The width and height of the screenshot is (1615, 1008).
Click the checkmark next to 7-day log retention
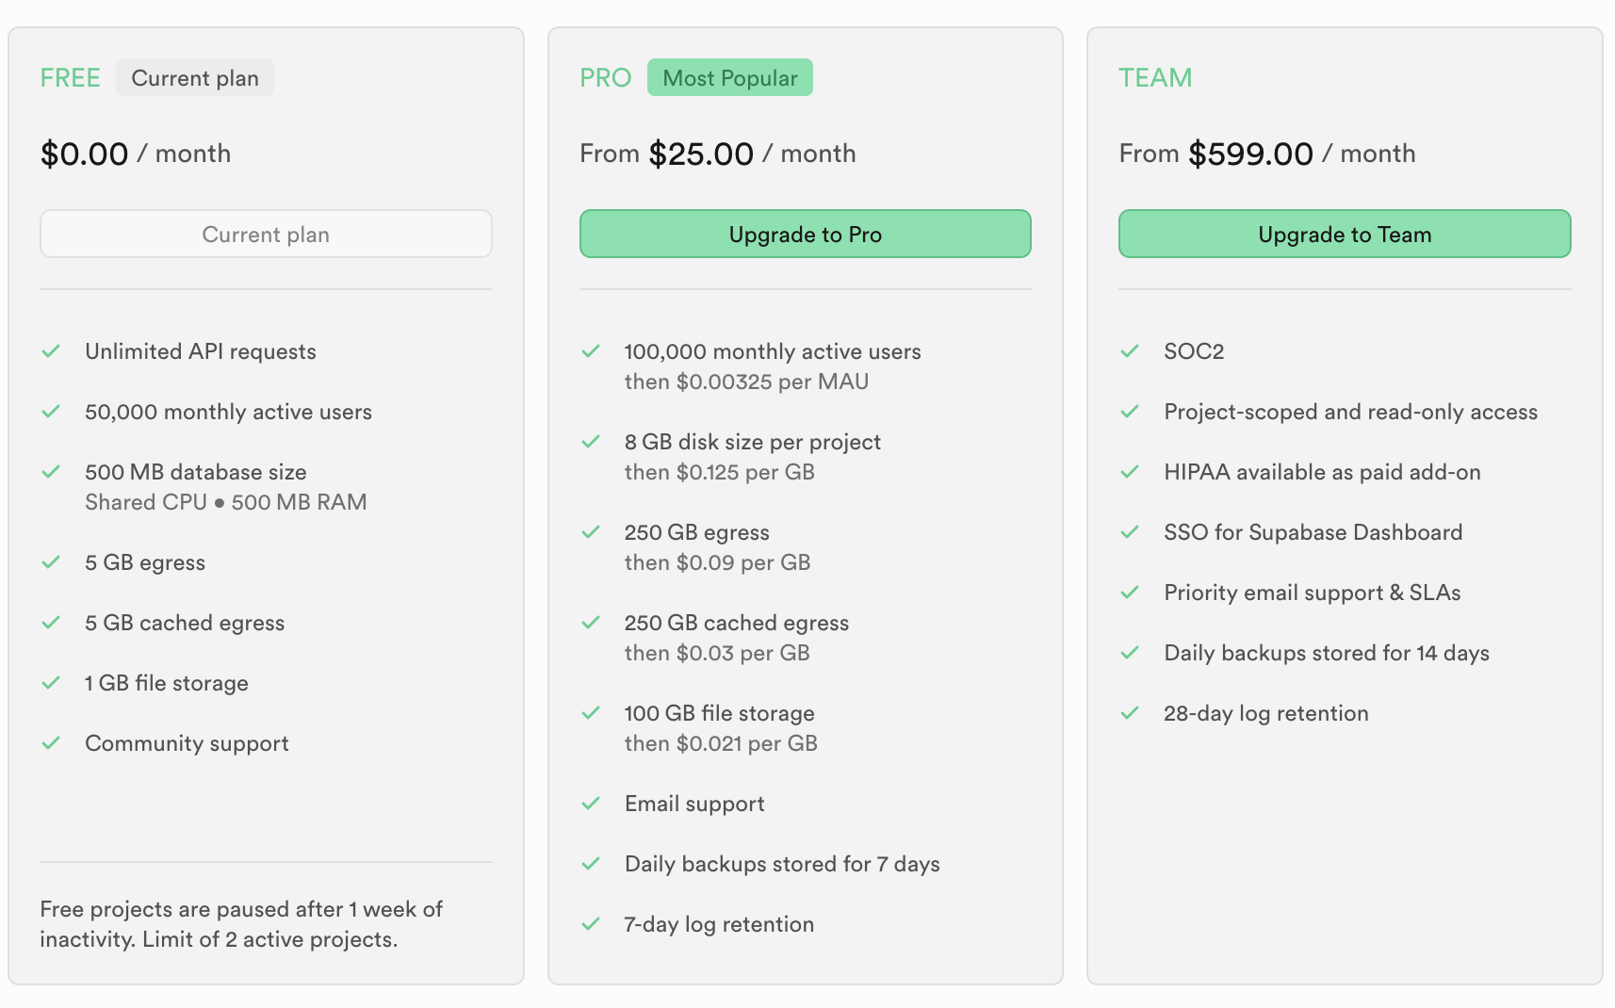(591, 924)
